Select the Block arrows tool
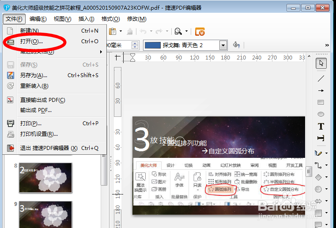The height and width of the screenshot is (228, 336). pyautogui.click(x=318, y=201)
